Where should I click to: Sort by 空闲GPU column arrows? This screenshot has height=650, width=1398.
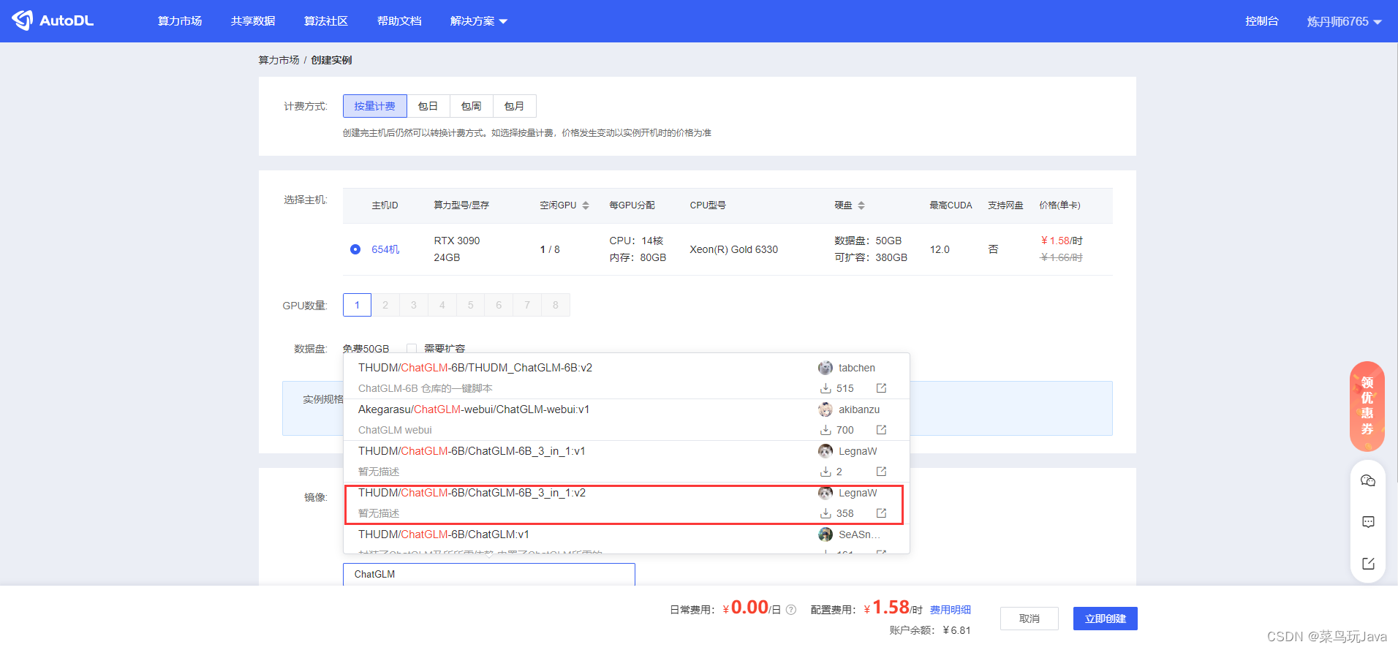pos(586,205)
